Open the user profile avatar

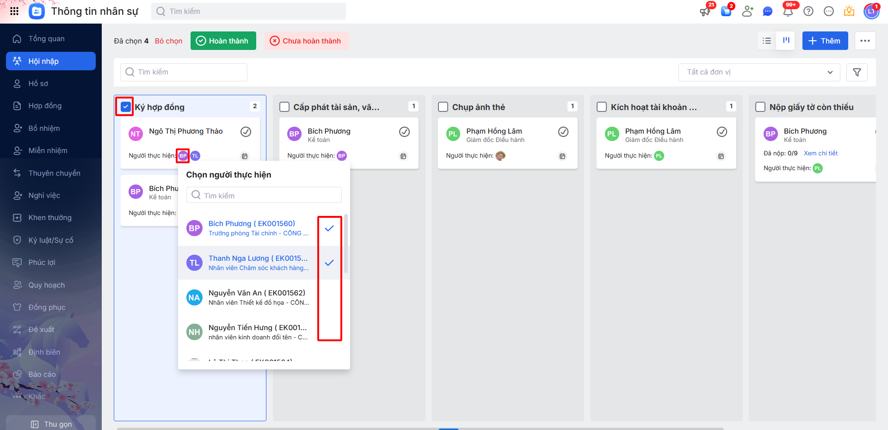[871, 12]
